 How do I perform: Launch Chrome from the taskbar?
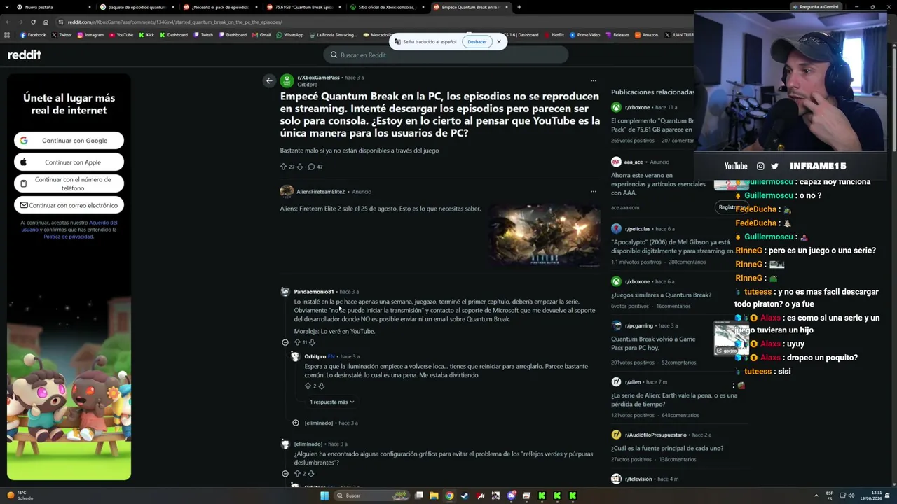coord(449,496)
